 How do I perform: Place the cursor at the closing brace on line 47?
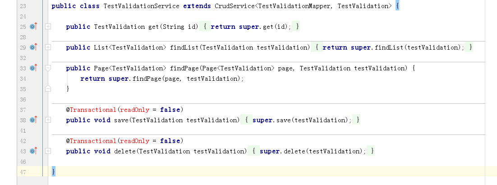pos(54,171)
